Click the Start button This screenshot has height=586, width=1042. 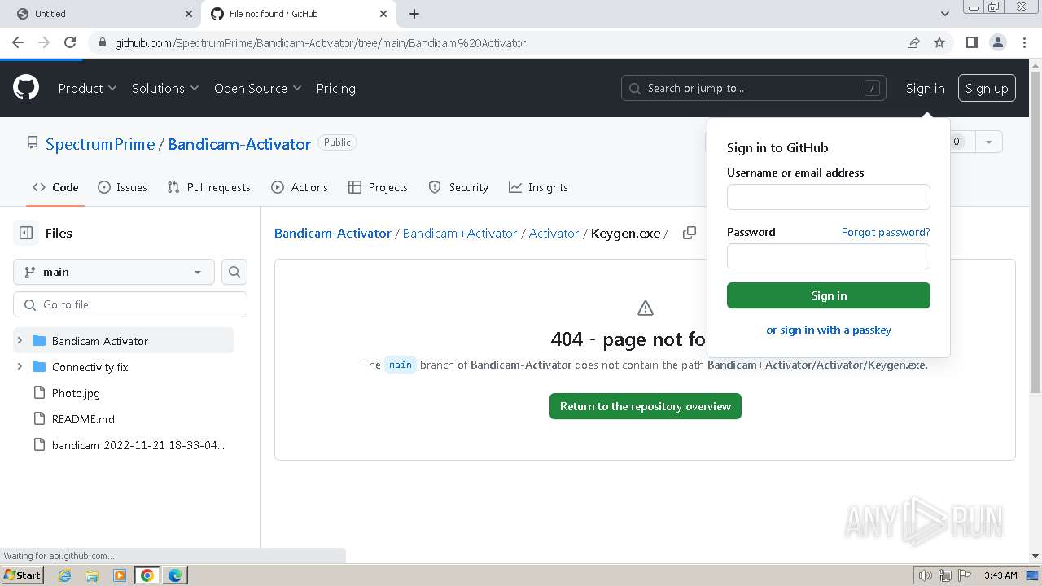point(23,575)
